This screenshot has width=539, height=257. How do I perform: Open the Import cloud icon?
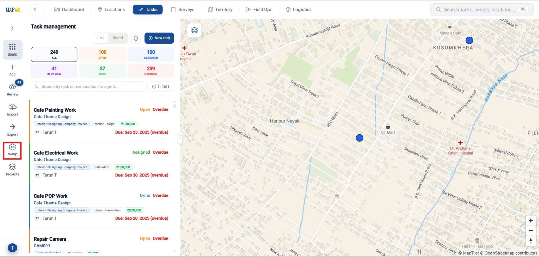tap(12, 107)
